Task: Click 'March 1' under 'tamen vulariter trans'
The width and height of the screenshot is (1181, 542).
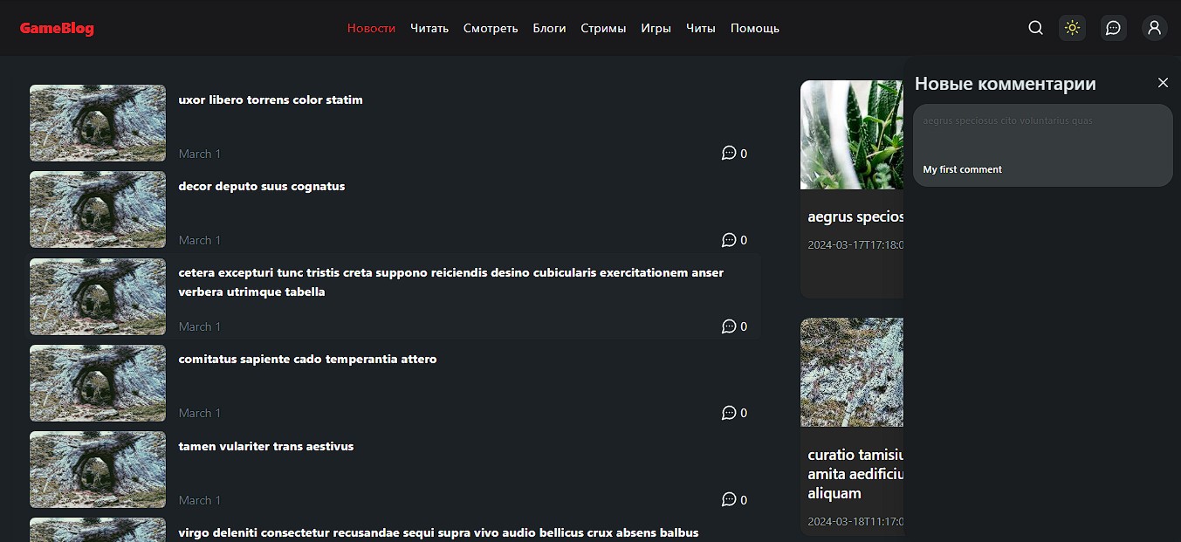Action: click(200, 500)
